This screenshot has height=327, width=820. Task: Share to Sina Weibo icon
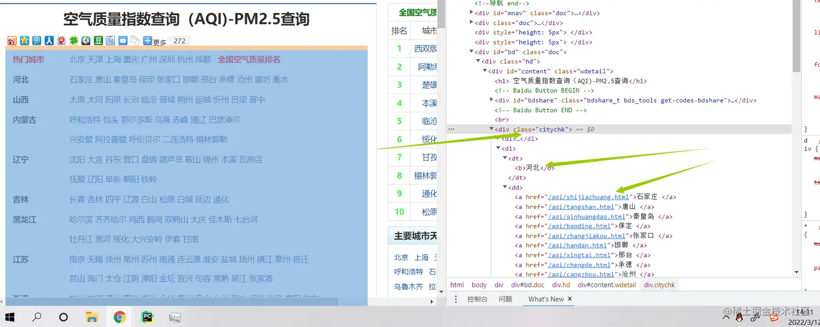(12, 41)
